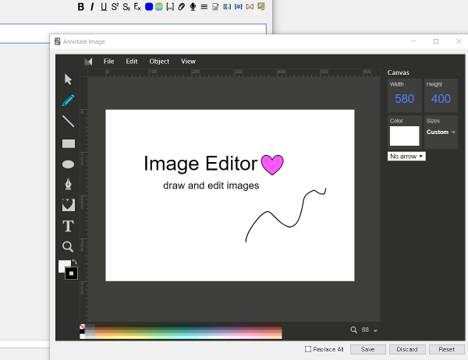Activate the Pencil drawing tool
468x360 pixels.
pyautogui.click(x=68, y=100)
